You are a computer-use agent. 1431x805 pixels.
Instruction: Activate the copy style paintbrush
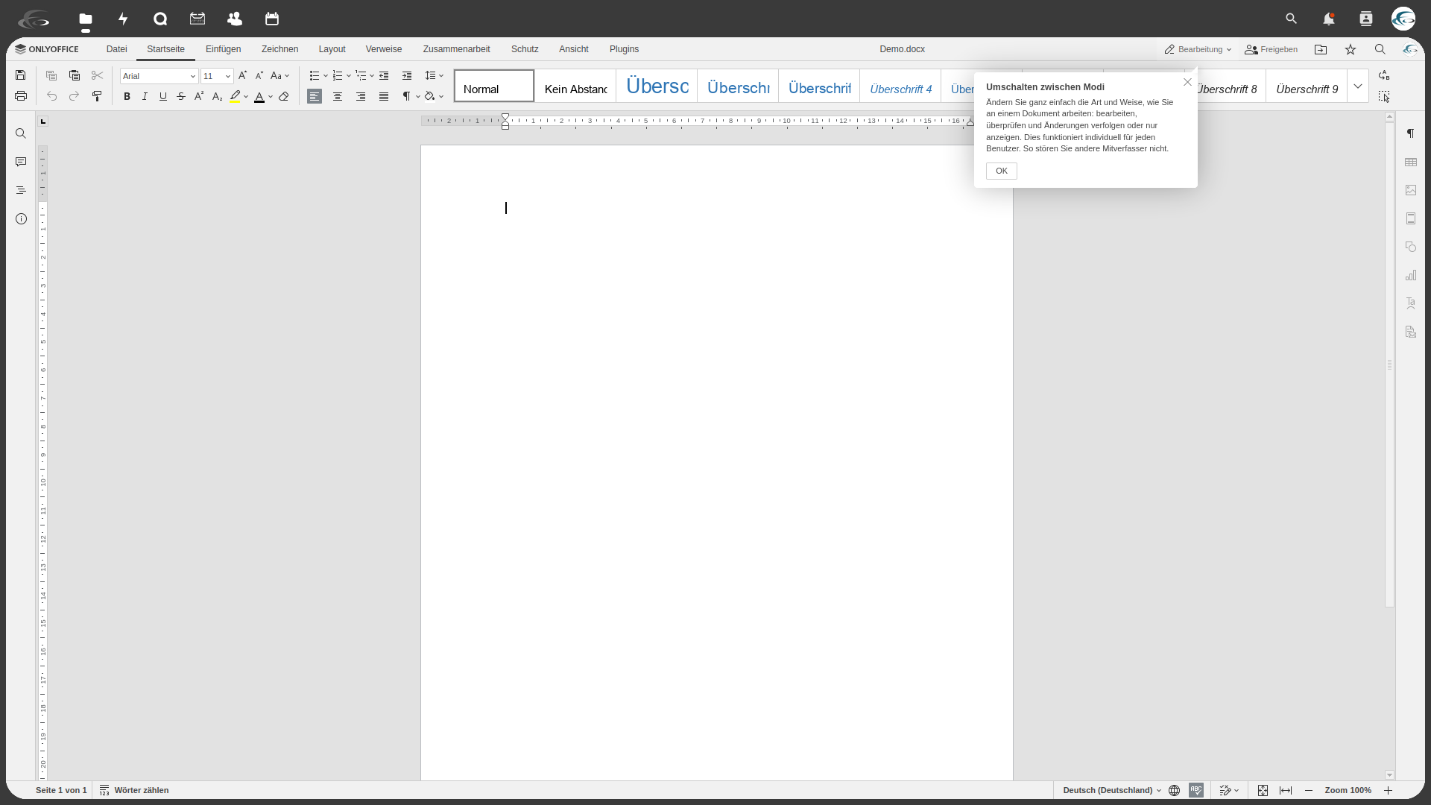tap(97, 96)
